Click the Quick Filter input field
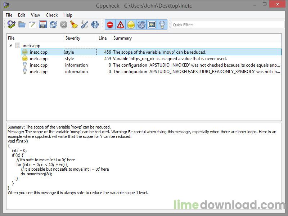Image resolution: width=288 pixels, height=216 pixels. pyautogui.click(x=227, y=25)
